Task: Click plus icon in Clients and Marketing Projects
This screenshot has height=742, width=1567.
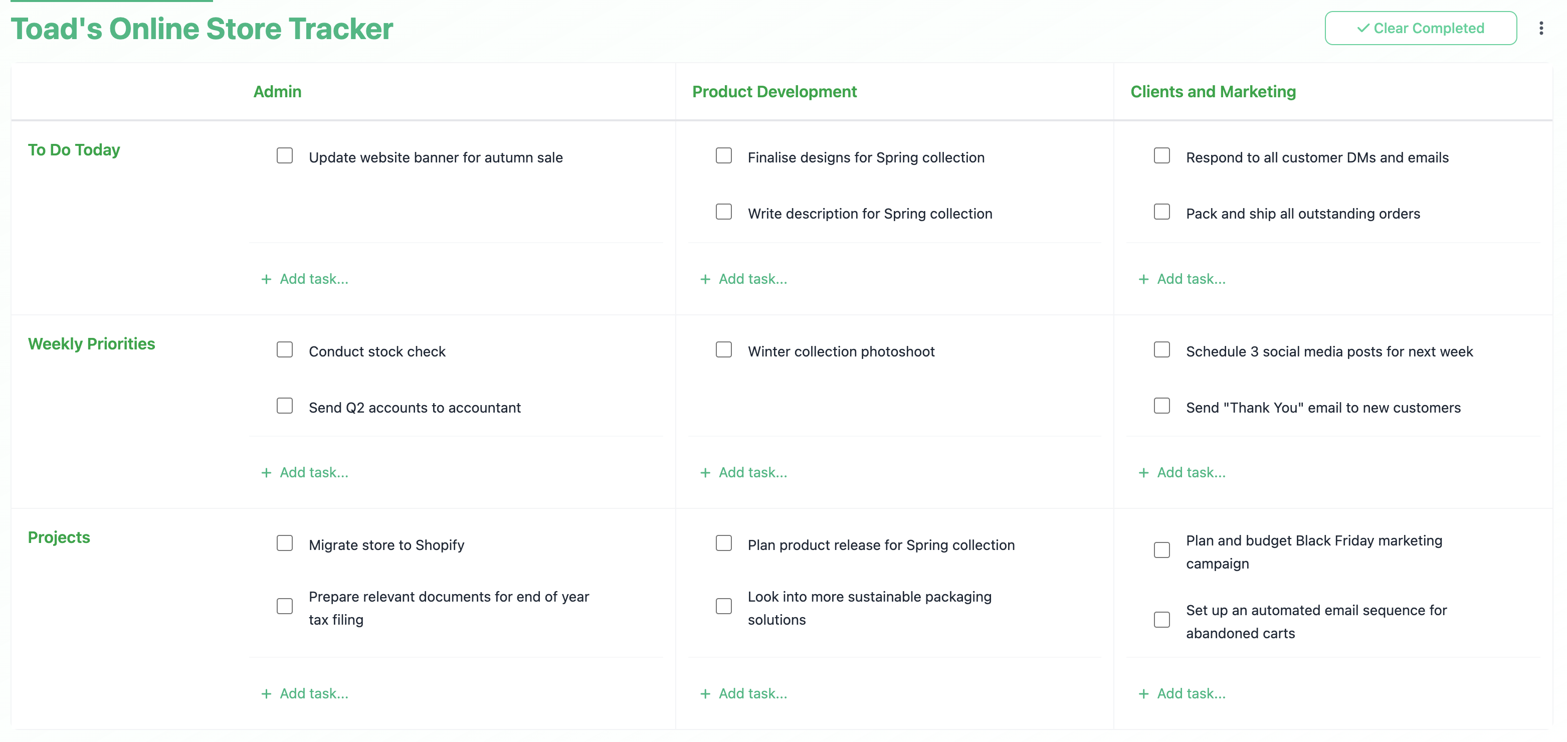Action: pyautogui.click(x=1143, y=693)
